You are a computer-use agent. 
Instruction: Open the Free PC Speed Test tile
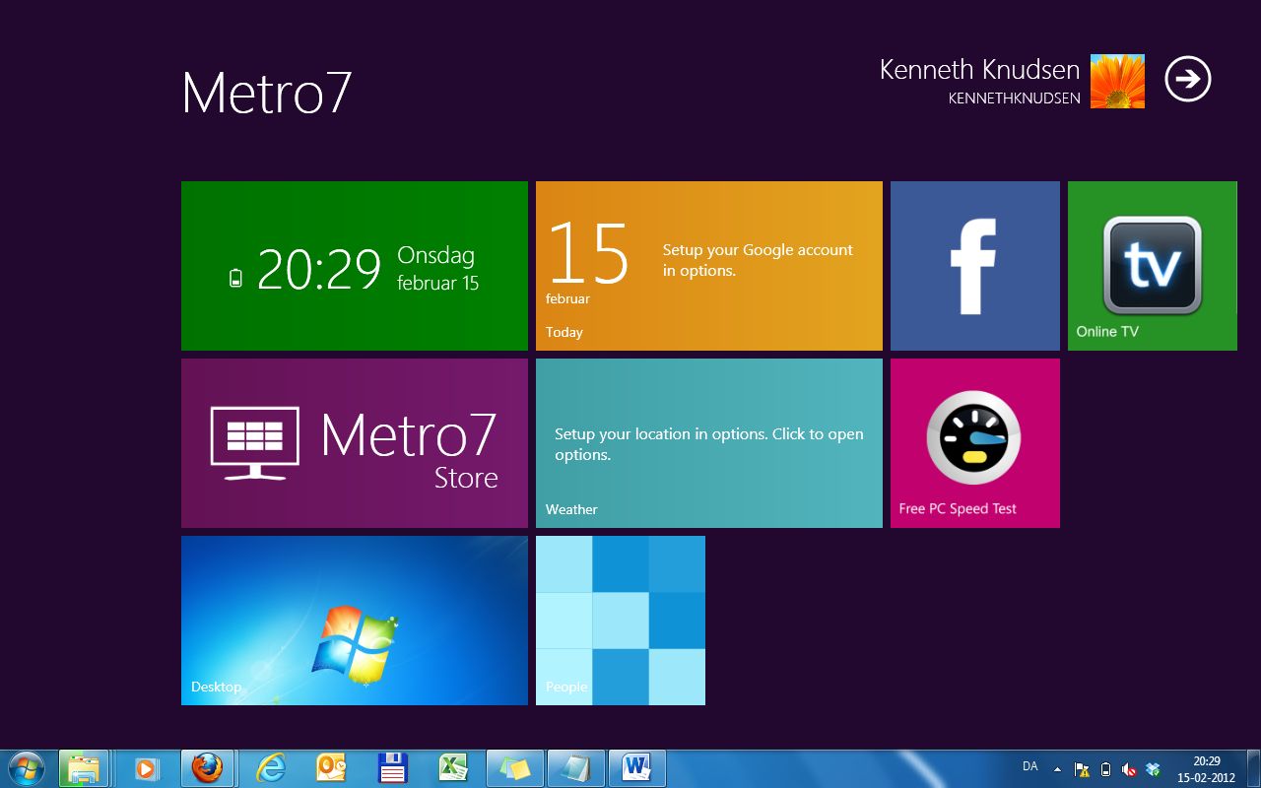pyautogui.click(x=974, y=442)
